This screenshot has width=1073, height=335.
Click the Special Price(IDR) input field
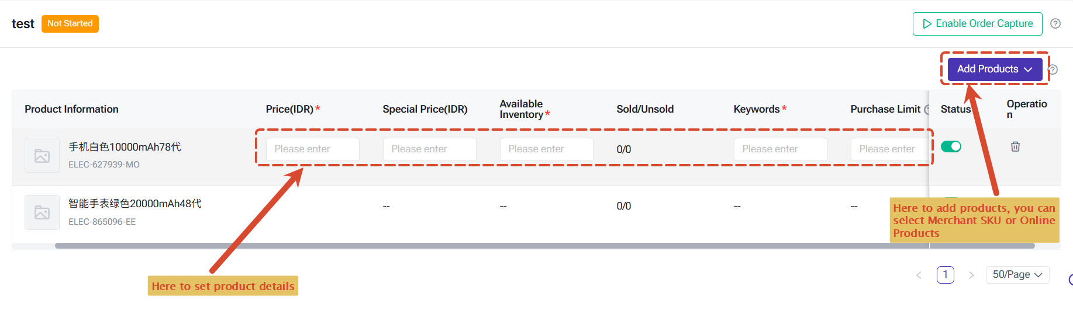[x=430, y=149]
